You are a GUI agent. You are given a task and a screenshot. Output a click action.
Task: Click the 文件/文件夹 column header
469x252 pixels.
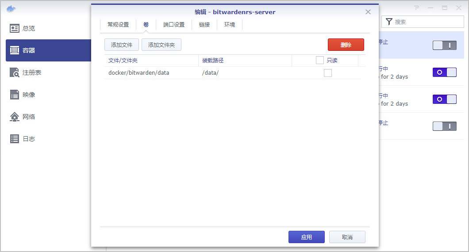click(151, 61)
